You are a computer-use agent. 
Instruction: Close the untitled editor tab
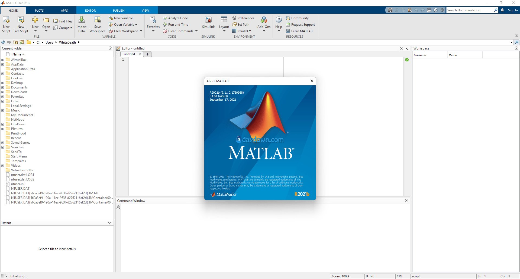click(x=140, y=54)
